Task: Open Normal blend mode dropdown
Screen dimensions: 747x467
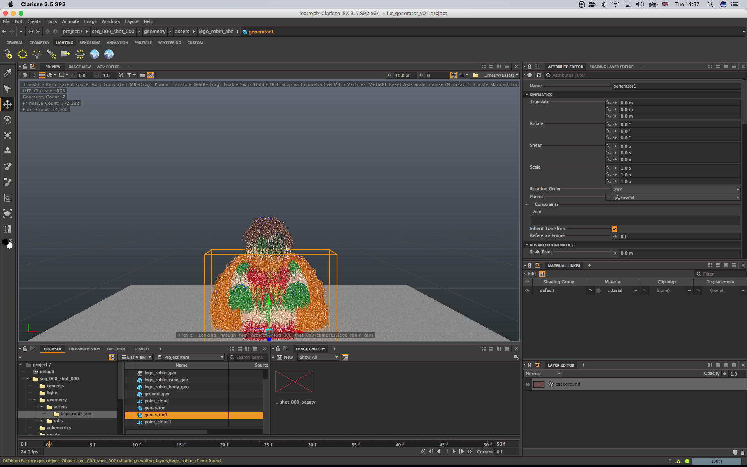Action: pos(543,374)
